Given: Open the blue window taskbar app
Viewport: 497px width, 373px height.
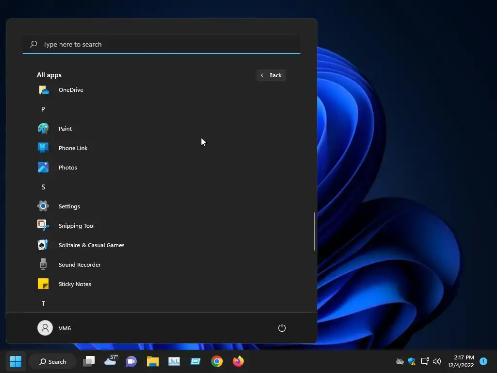Looking at the screenshot, I should (196, 361).
